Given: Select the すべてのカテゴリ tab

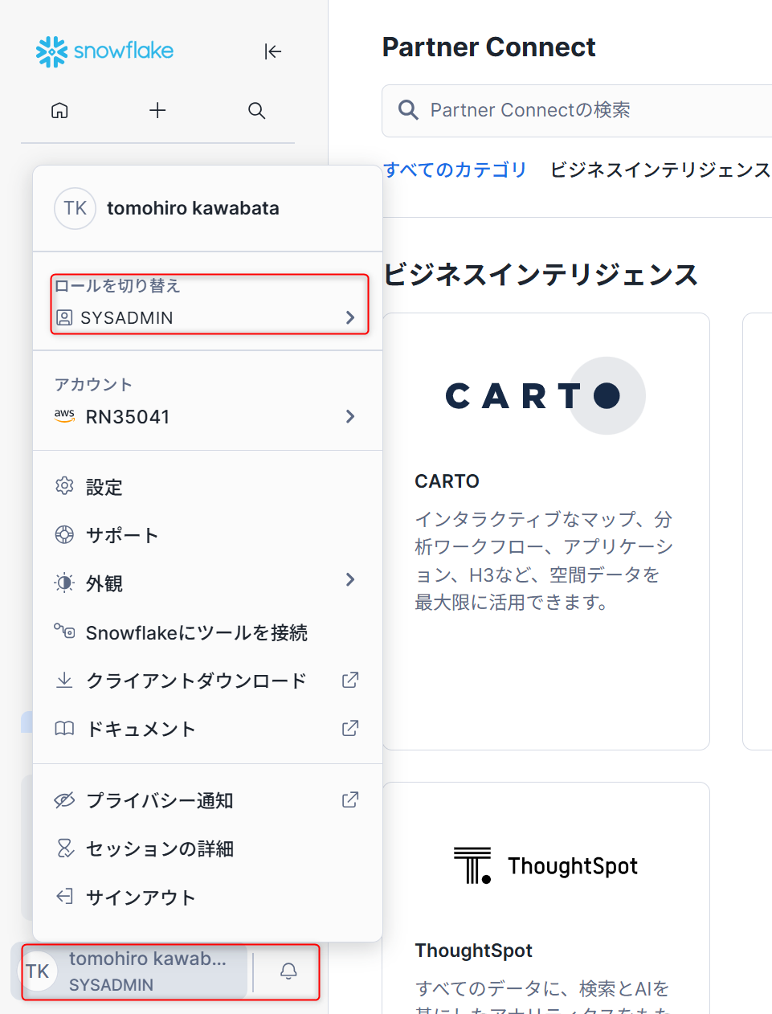Looking at the screenshot, I should (x=455, y=170).
